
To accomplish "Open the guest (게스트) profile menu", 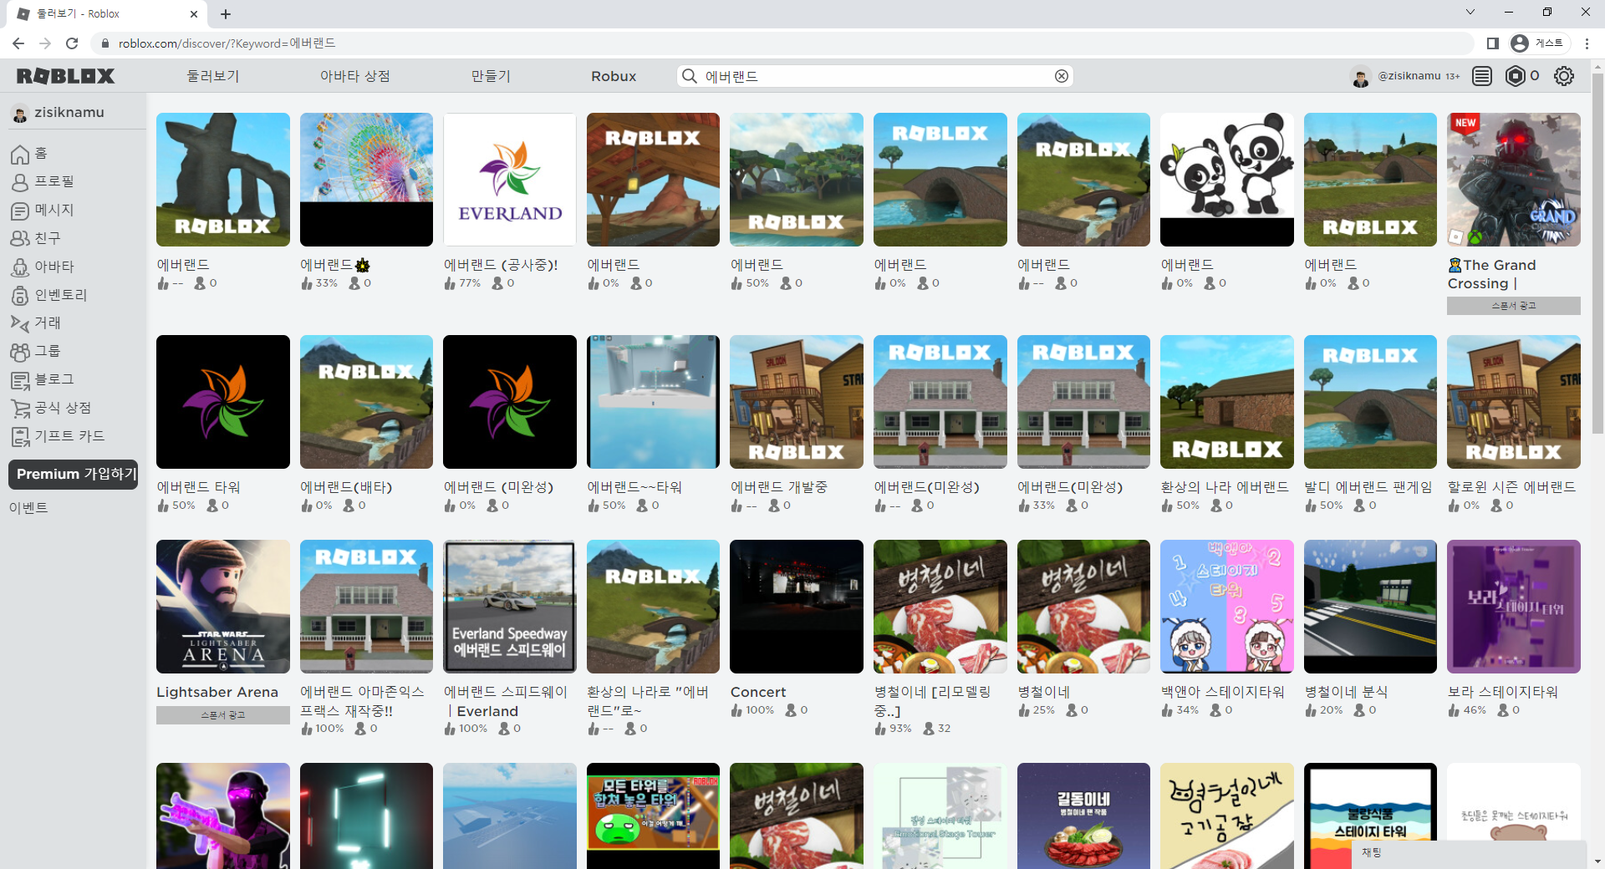I will coord(1538,43).
